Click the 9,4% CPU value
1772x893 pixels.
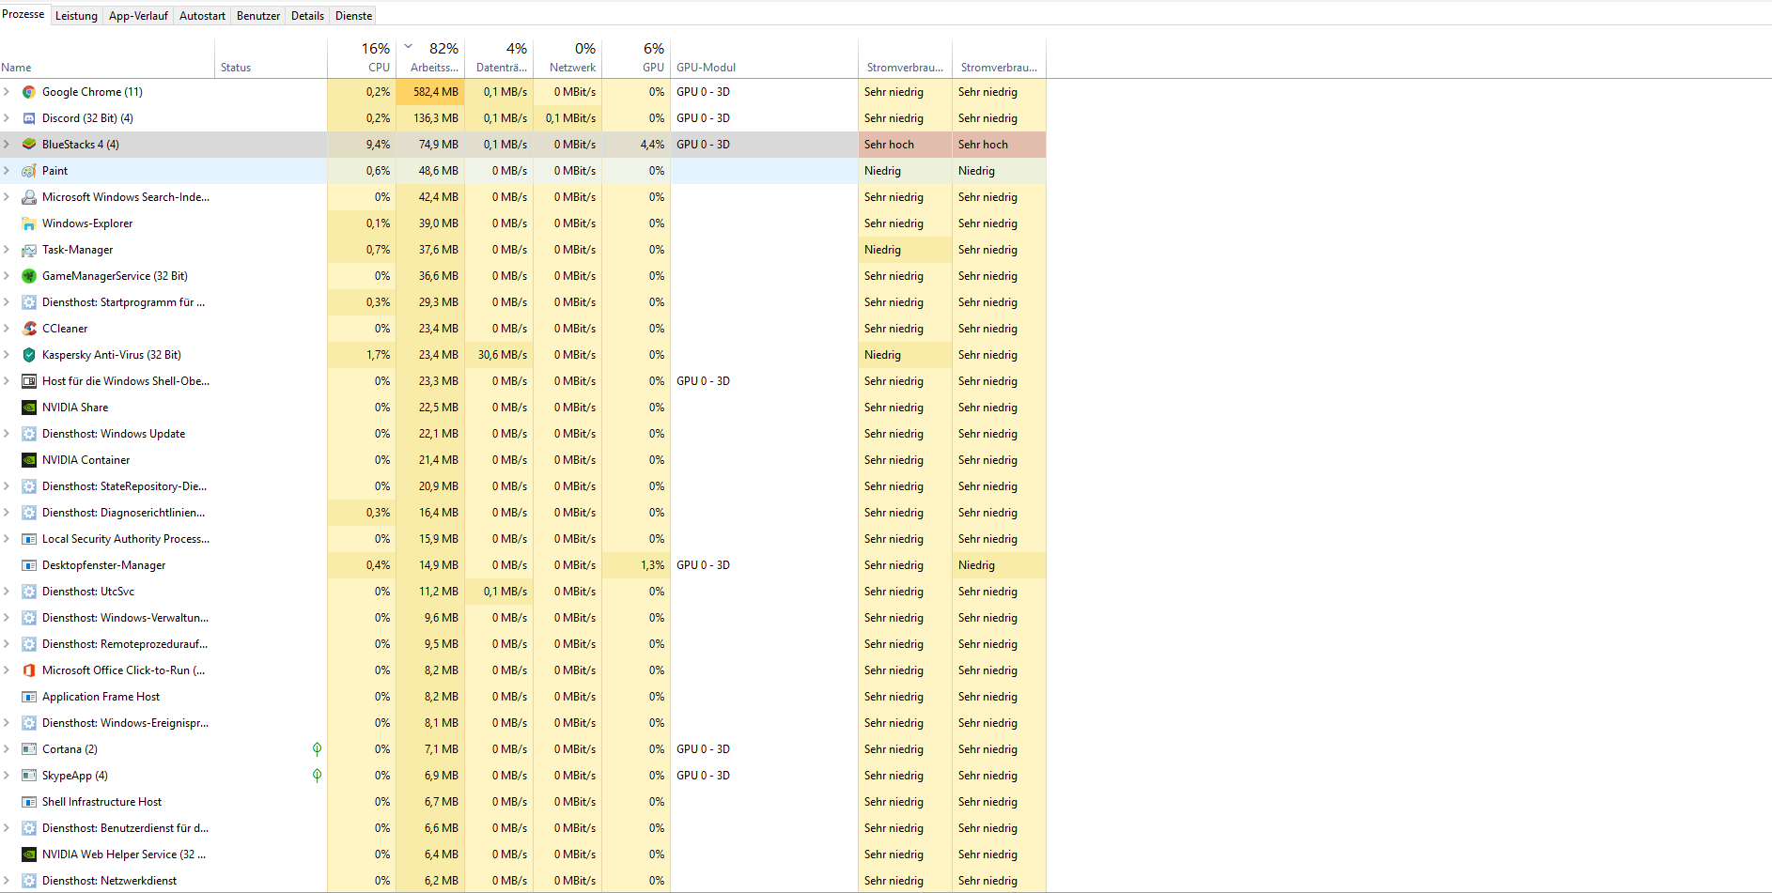(378, 145)
